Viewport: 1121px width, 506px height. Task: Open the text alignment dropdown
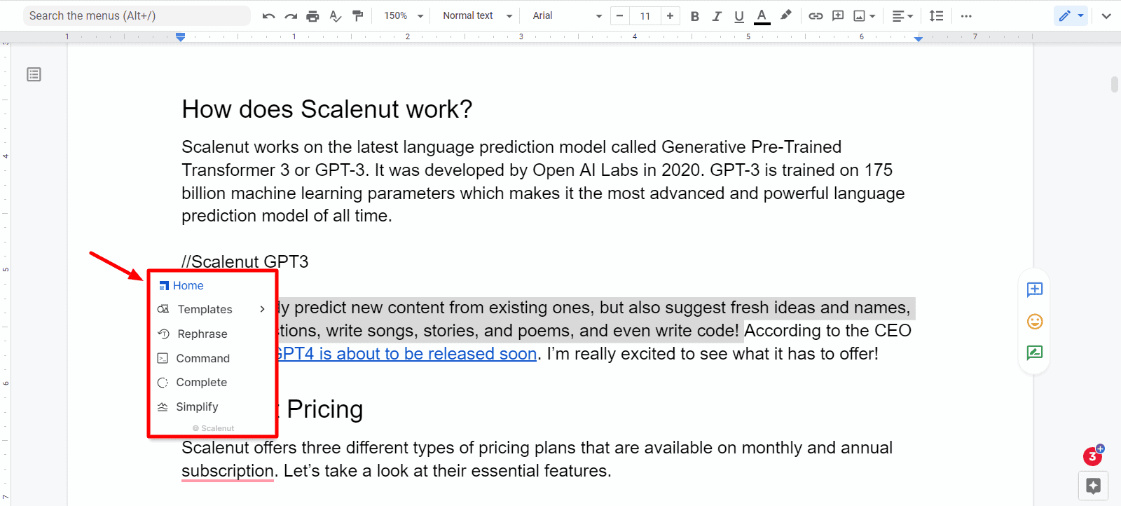click(902, 16)
